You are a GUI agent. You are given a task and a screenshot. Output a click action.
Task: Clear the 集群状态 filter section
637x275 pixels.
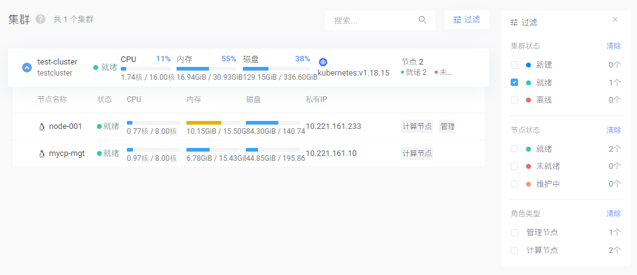click(x=613, y=46)
